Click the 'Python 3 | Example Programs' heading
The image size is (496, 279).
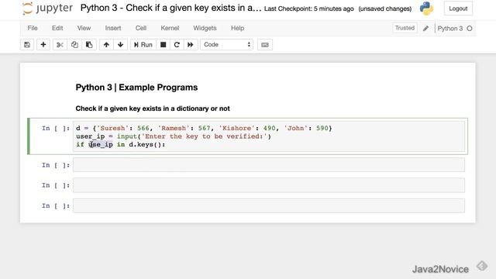(x=136, y=88)
